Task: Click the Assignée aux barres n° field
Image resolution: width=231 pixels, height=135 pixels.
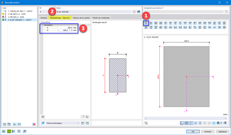Action: tap(184, 12)
